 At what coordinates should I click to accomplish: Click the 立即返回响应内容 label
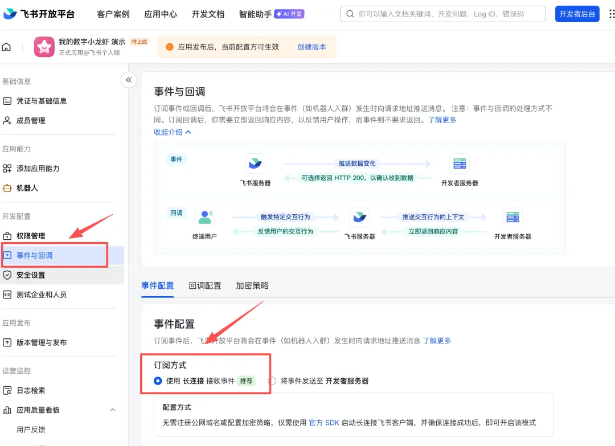(x=433, y=231)
